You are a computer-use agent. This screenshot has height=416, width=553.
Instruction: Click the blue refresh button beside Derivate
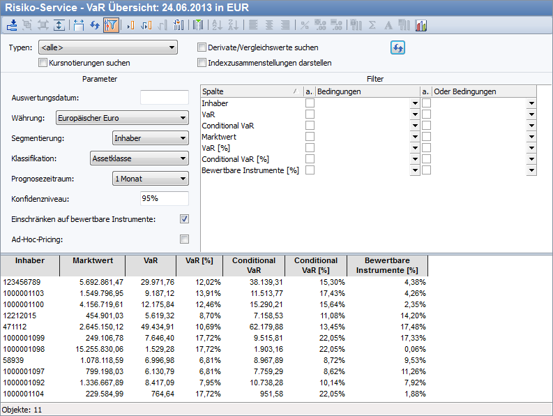pyautogui.click(x=397, y=47)
